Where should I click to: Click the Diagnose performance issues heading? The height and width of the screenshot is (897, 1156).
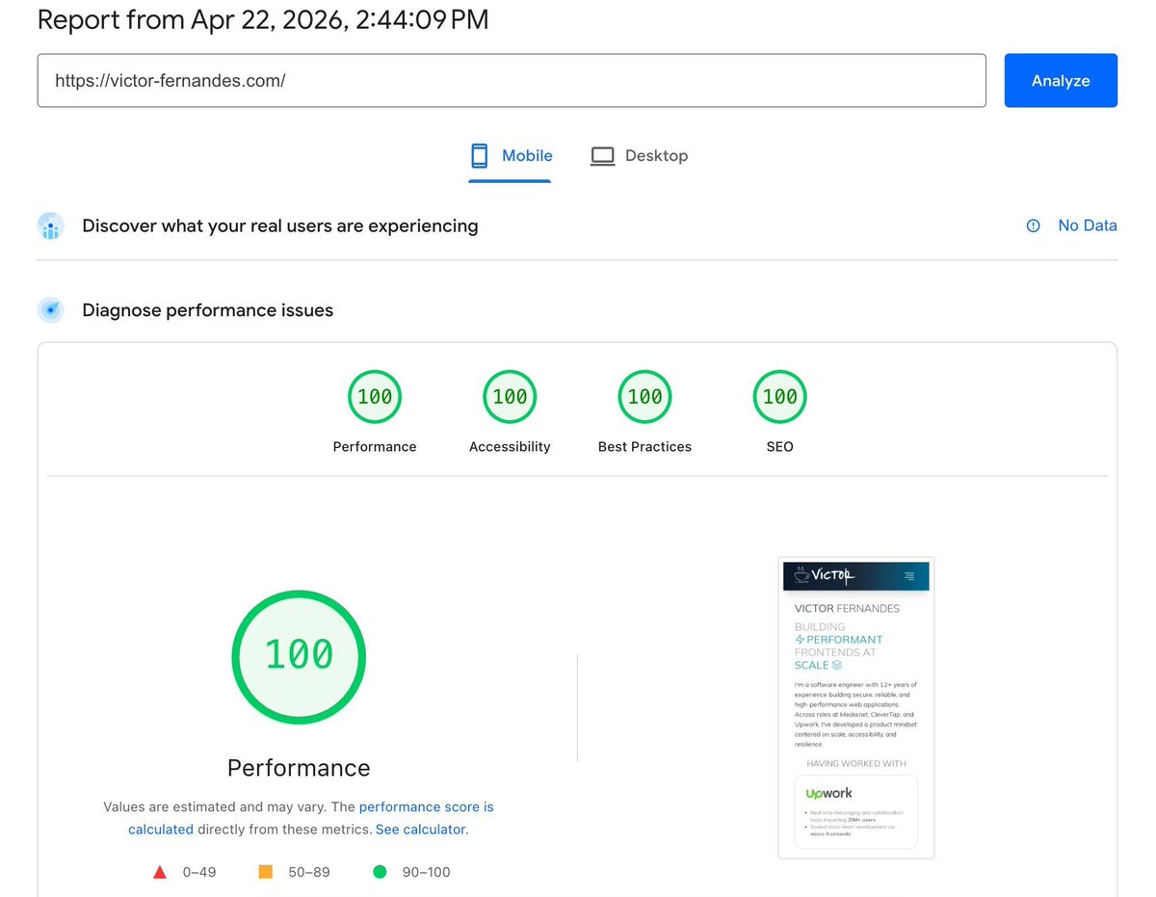(208, 310)
